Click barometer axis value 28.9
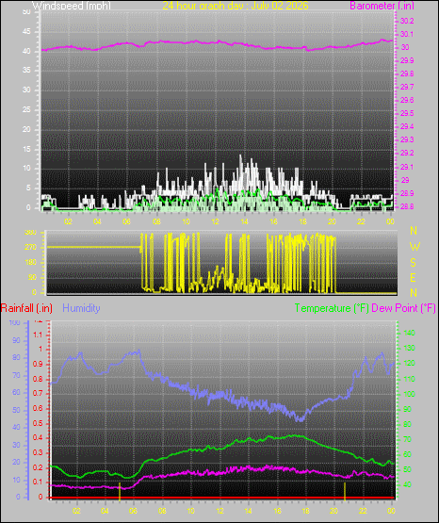Image resolution: width=439 pixels, height=523 pixels. [x=407, y=193]
